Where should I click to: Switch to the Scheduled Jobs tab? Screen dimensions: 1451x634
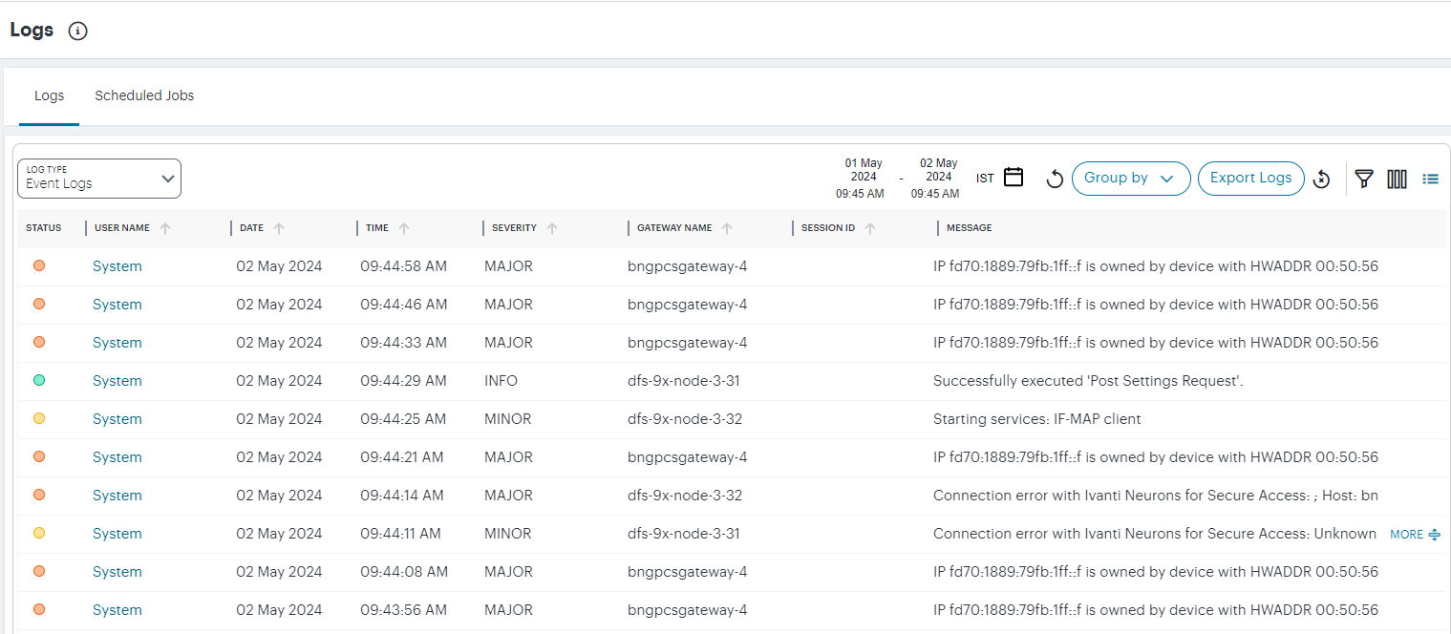pos(144,95)
